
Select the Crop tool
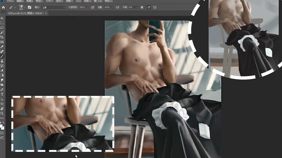click(2, 37)
